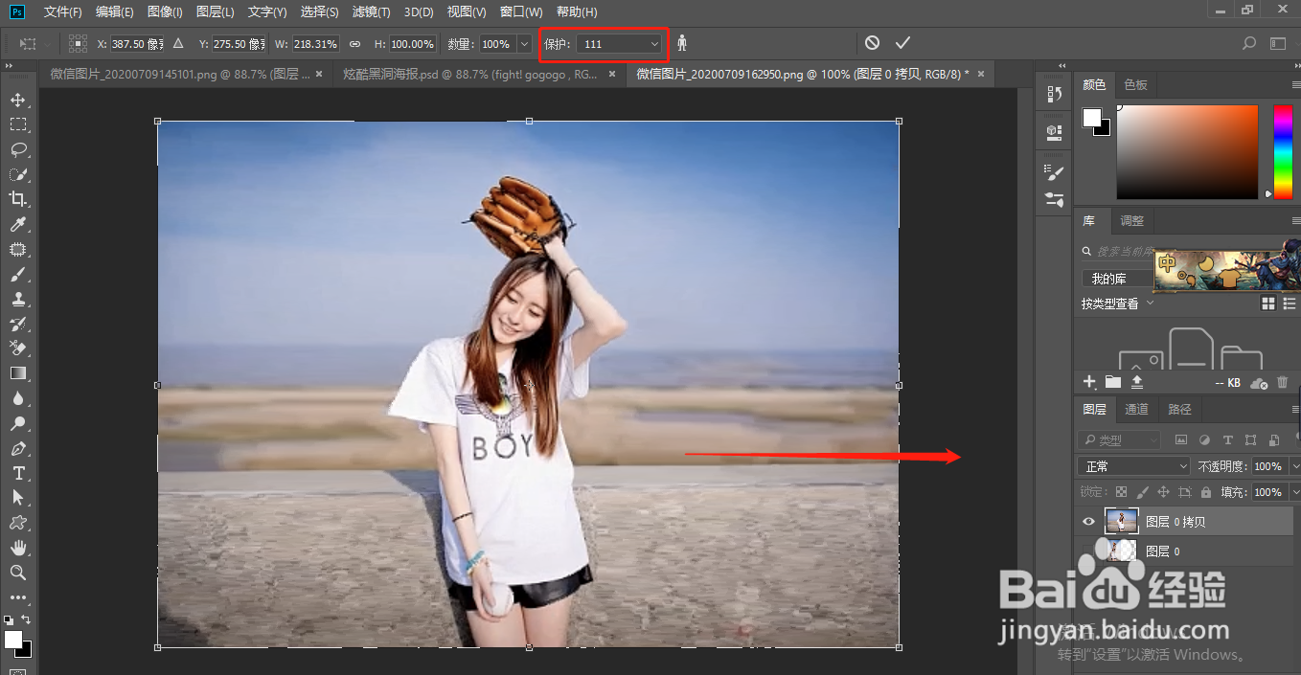Select the Crop tool
The height and width of the screenshot is (675, 1301).
(17, 199)
